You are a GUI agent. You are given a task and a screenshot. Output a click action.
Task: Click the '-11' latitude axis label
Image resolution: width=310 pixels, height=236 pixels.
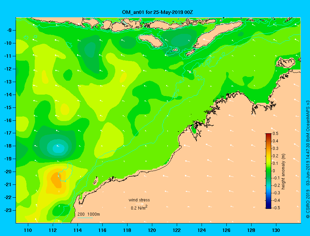click(8, 56)
